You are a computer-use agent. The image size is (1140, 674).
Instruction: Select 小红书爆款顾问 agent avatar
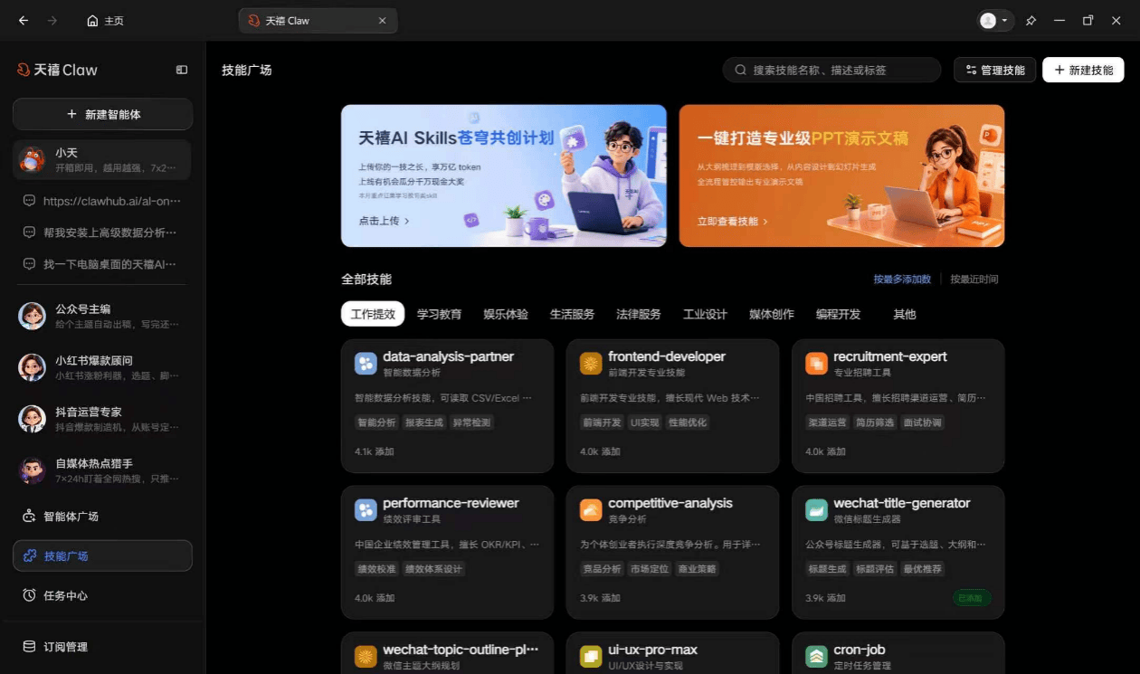[x=33, y=367]
